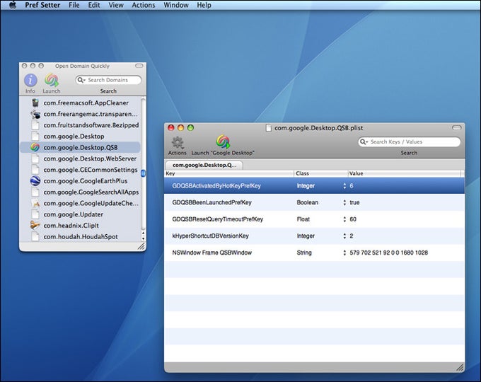Click the Search Domains input field
The width and height of the screenshot is (481, 382).
108,80
